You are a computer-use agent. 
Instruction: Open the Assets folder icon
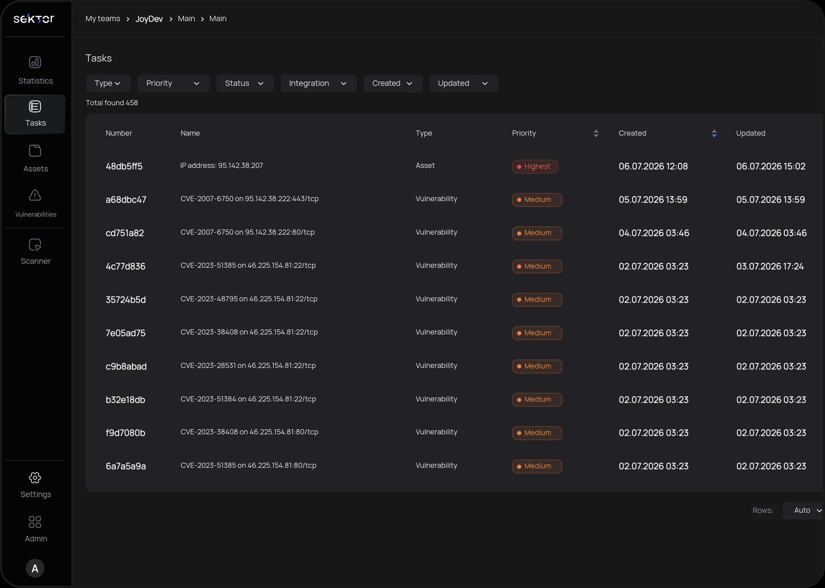35,151
